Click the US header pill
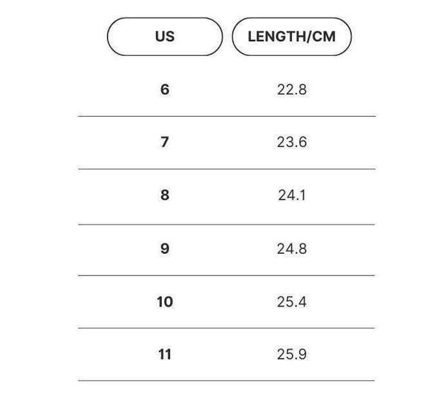The height and width of the screenshot is (407, 428). click(x=164, y=37)
